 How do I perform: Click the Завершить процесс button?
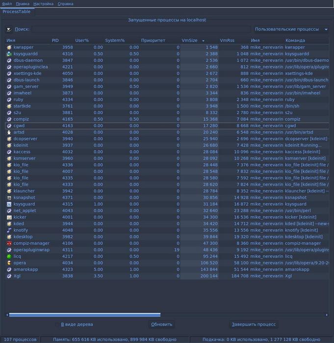tap(254, 324)
